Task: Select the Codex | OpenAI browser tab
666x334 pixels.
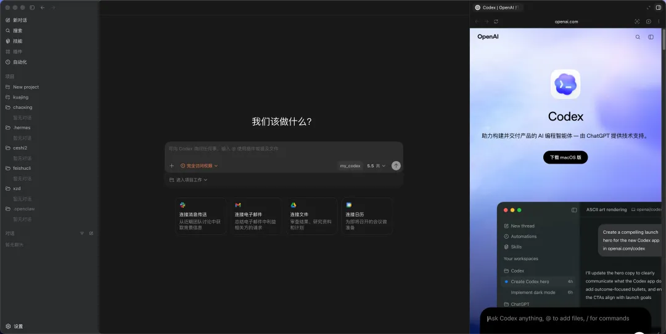Action: click(497, 7)
